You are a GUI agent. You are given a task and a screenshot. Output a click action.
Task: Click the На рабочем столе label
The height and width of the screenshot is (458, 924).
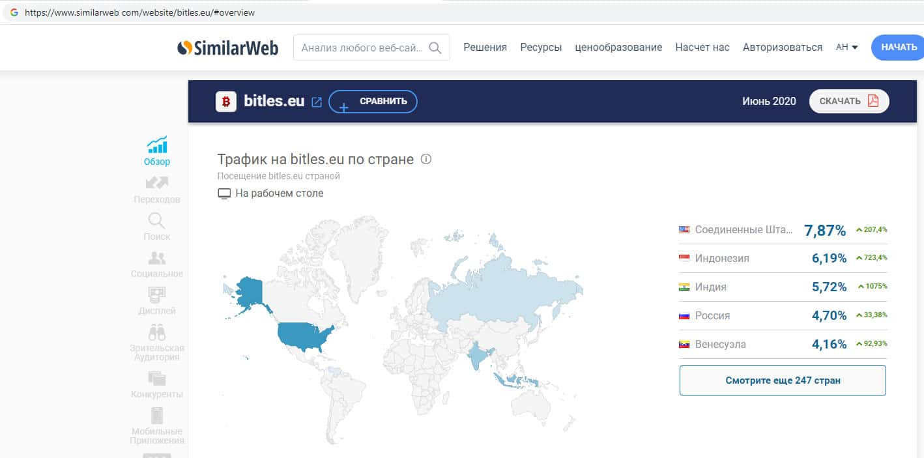(x=279, y=193)
